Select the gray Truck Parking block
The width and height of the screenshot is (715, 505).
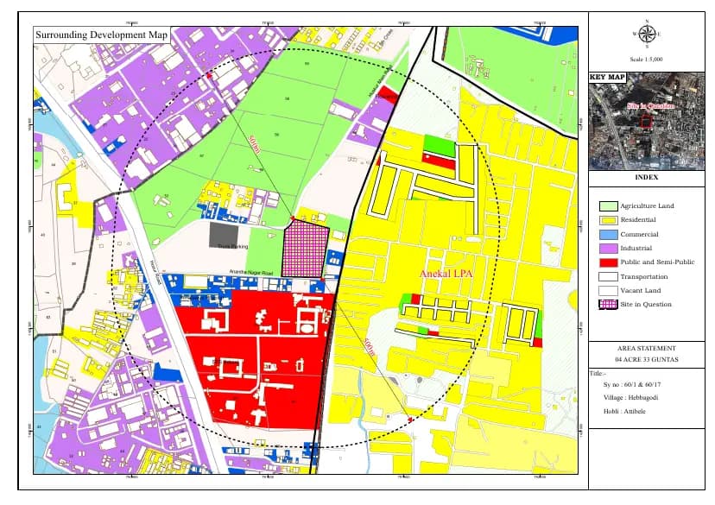tap(224, 235)
